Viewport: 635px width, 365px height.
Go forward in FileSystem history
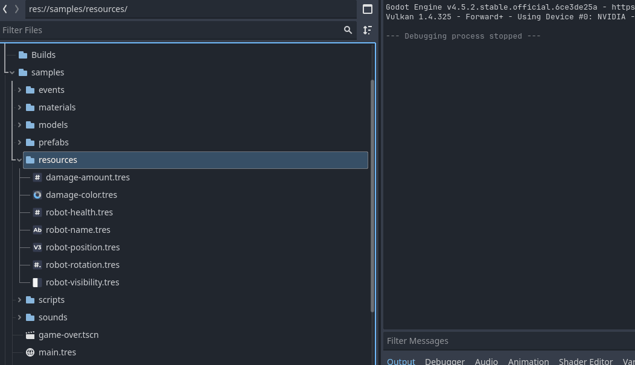[17, 8]
